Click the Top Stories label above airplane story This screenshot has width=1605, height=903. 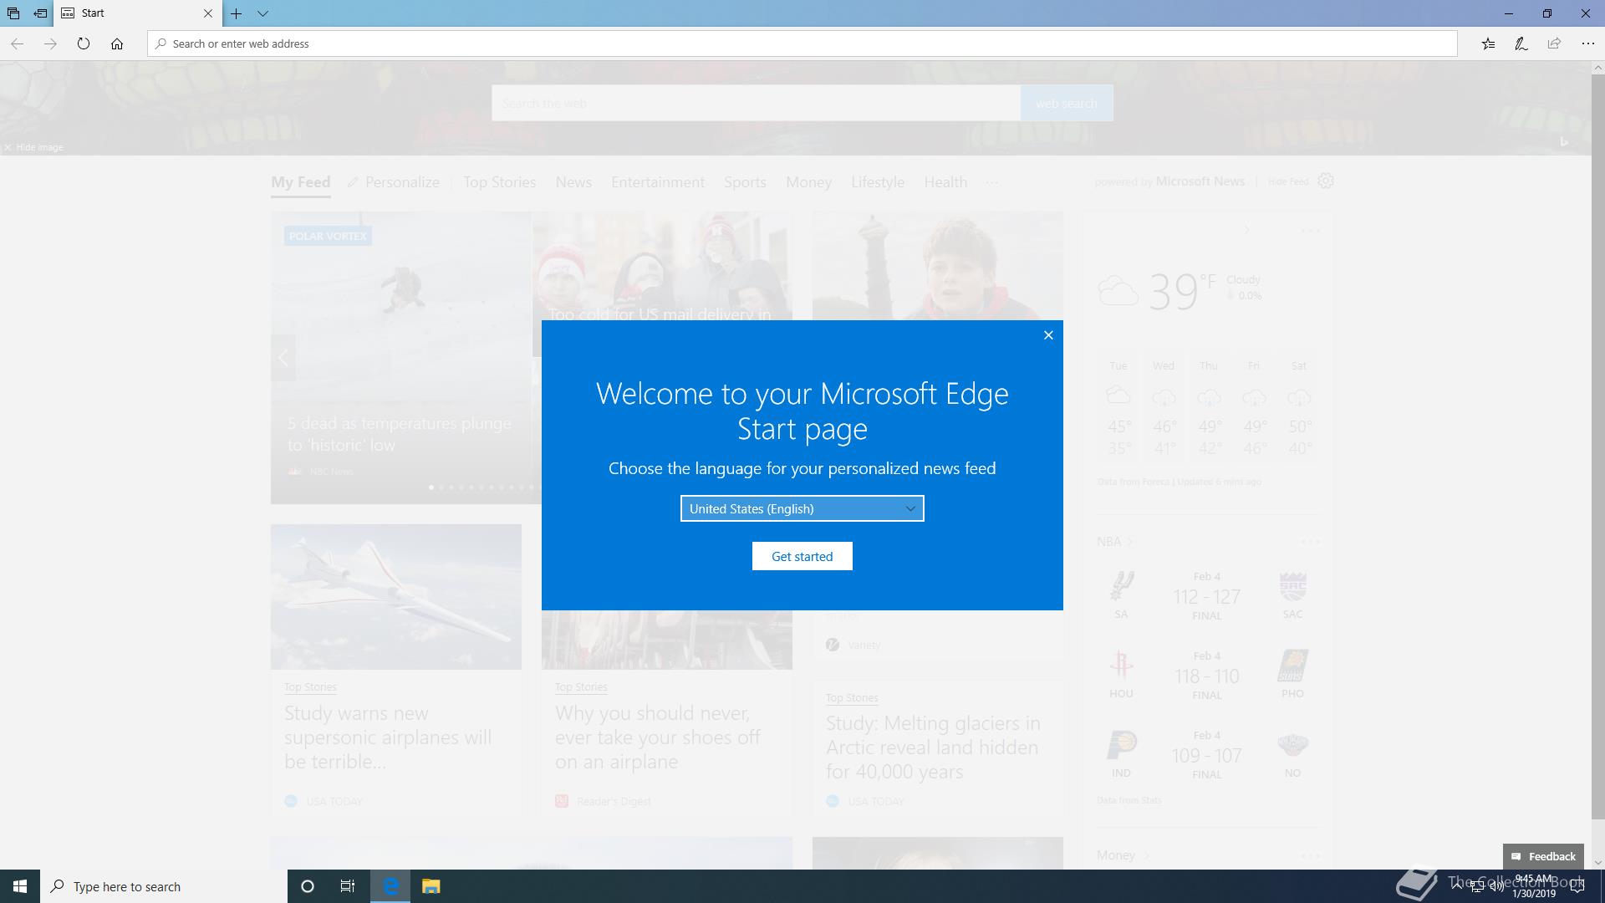310,687
